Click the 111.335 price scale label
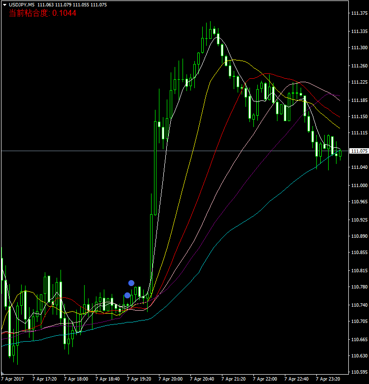The image size is (369, 384). (359, 32)
